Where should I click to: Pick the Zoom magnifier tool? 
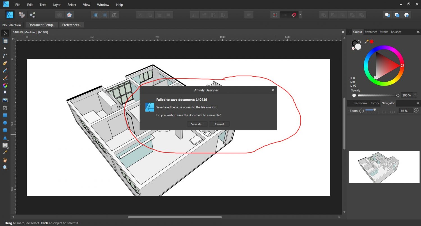point(5,167)
